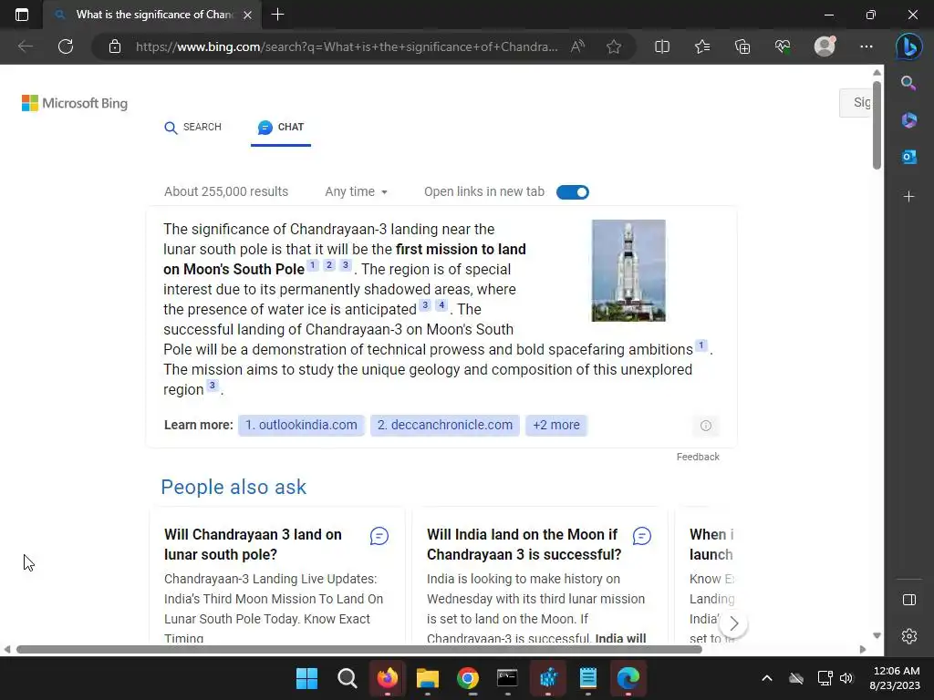934x700 pixels.
Task: Click the Sign in button
Action: (856, 103)
